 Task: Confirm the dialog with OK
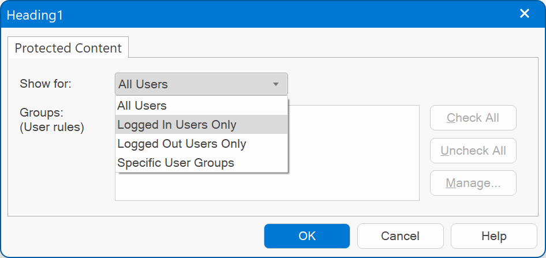307,236
